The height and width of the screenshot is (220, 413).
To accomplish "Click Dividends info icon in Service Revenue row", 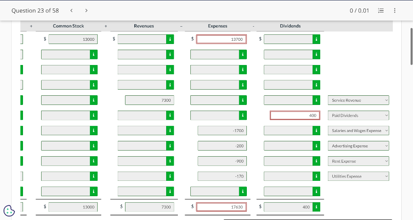I will [x=316, y=100].
